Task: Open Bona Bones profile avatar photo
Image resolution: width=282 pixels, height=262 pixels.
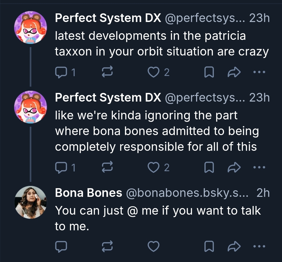Action: [30, 202]
